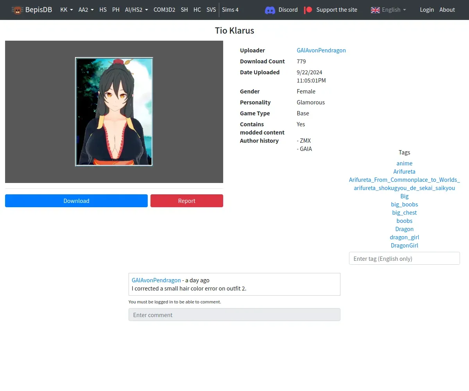The height and width of the screenshot is (391, 469).
Task: Open the Discord link
Action: point(288,10)
